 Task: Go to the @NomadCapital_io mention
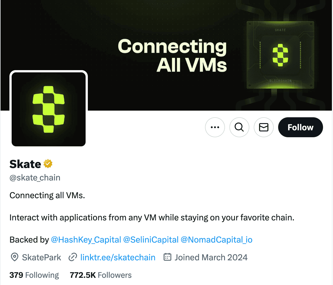[216, 240]
